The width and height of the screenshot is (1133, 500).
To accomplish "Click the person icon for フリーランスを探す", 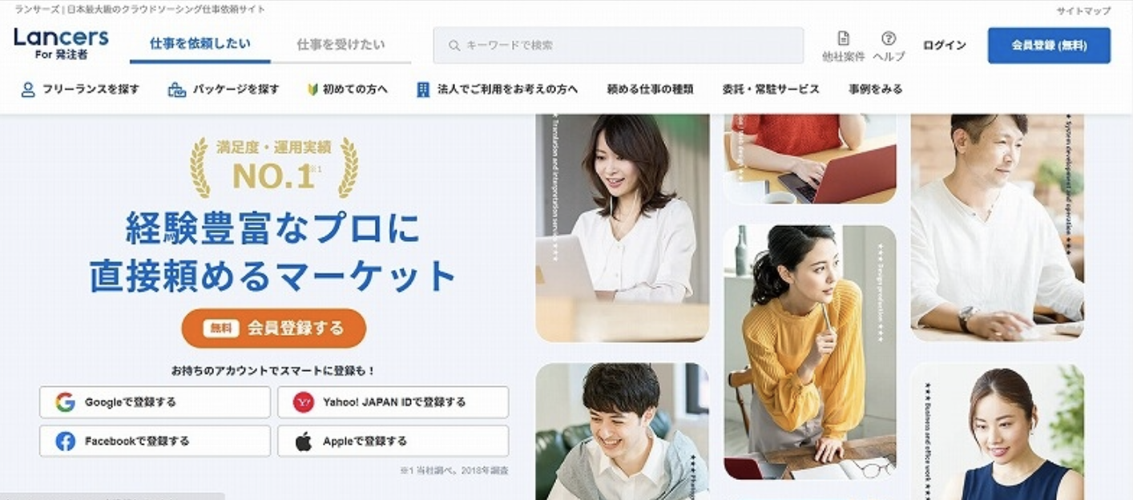I will click(x=28, y=90).
